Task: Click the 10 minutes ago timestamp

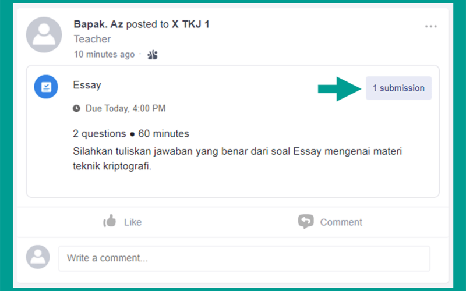Action: (x=104, y=54)
